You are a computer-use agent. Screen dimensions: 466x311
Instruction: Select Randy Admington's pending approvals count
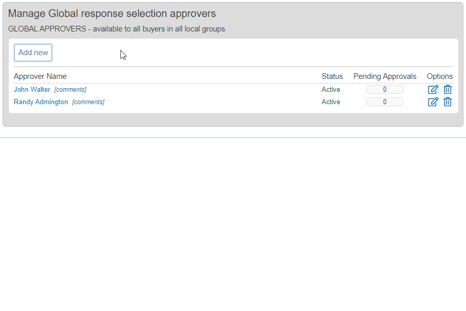click(x=384, y=102)
